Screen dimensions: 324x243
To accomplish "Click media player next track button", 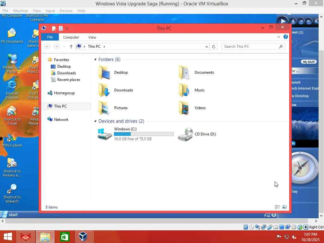I will coord(309,21).
